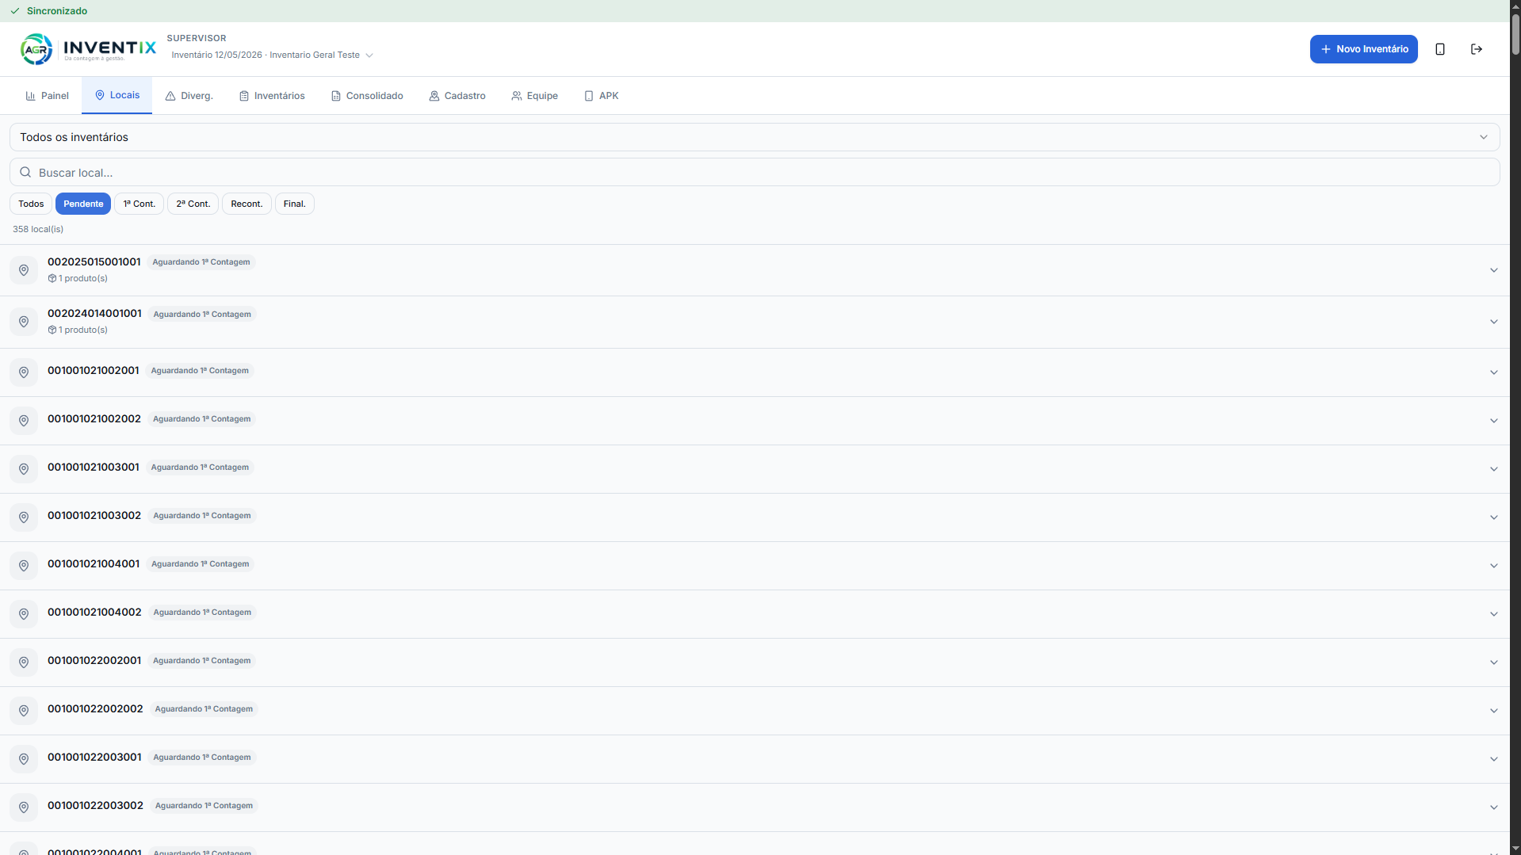Select the Pendente filter chip
The image size is (1521, 855).
[83, 204]
